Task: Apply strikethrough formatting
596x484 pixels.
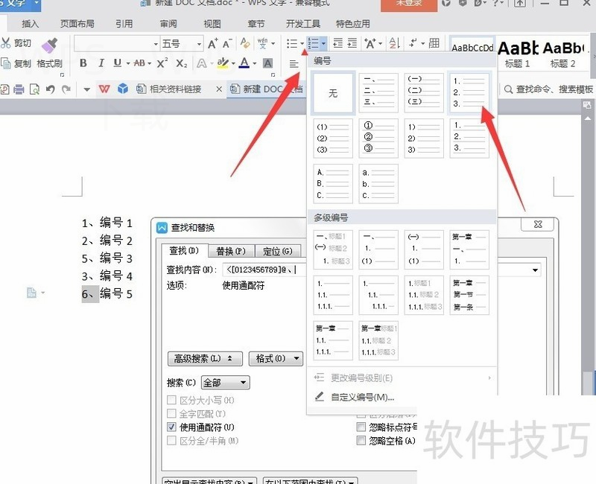Action: 139,64
